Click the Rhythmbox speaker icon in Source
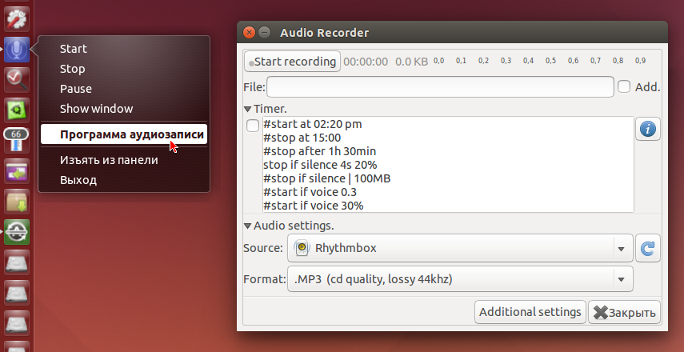Image resolution: width=684 pixels, height=352 pixels. pyautogui.click(x=302, y=248)
